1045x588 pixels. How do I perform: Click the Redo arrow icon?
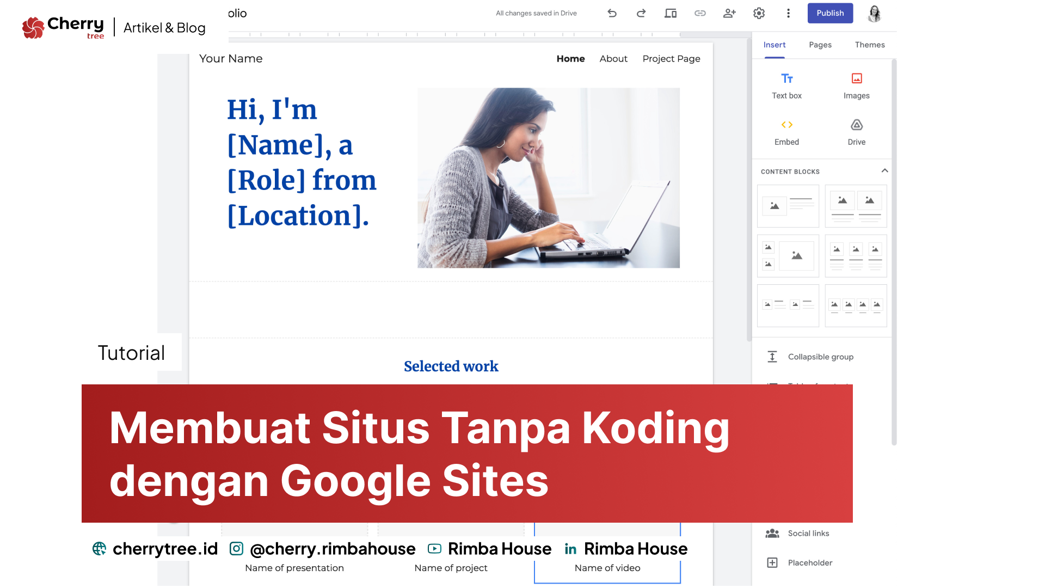[641, 13]
